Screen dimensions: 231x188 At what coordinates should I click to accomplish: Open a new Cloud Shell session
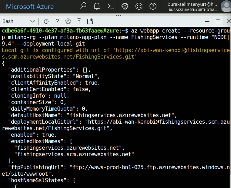click(90, 21)
